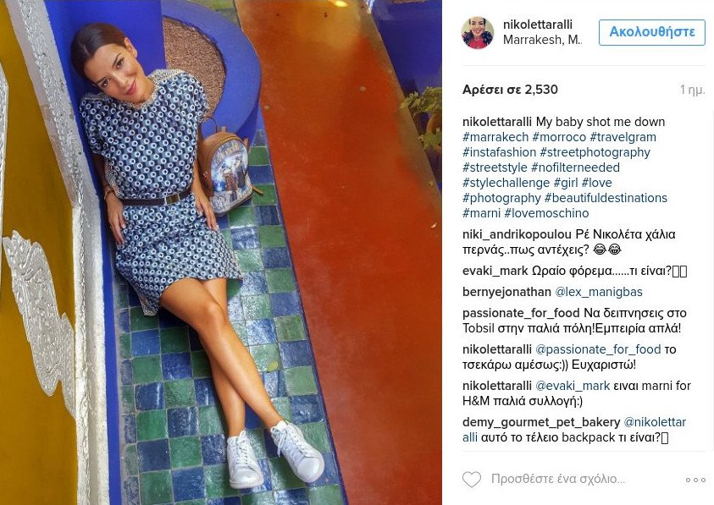Screen dimensions: 714x505
Task: Open the @lex_manigbas mention
Action: point(598,292)
